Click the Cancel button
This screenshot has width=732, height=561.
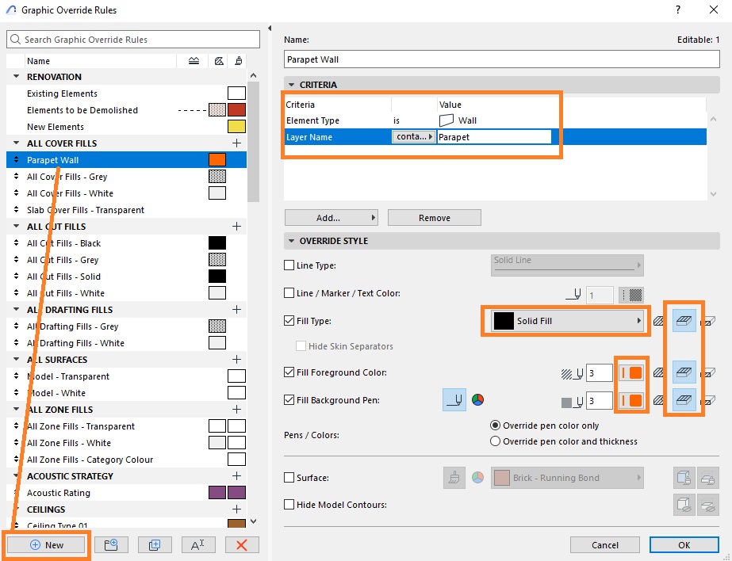(604, 544)
